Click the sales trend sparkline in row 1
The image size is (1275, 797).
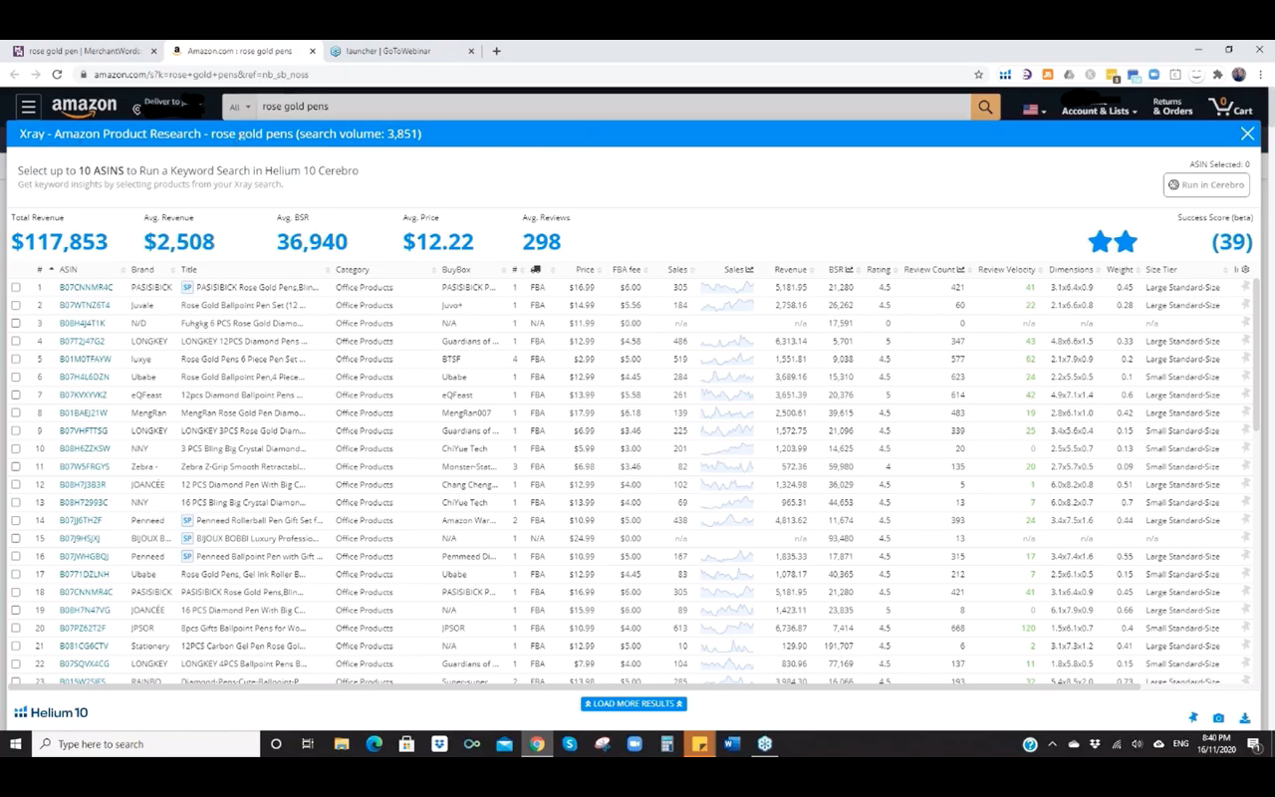(x=727, y=287)
